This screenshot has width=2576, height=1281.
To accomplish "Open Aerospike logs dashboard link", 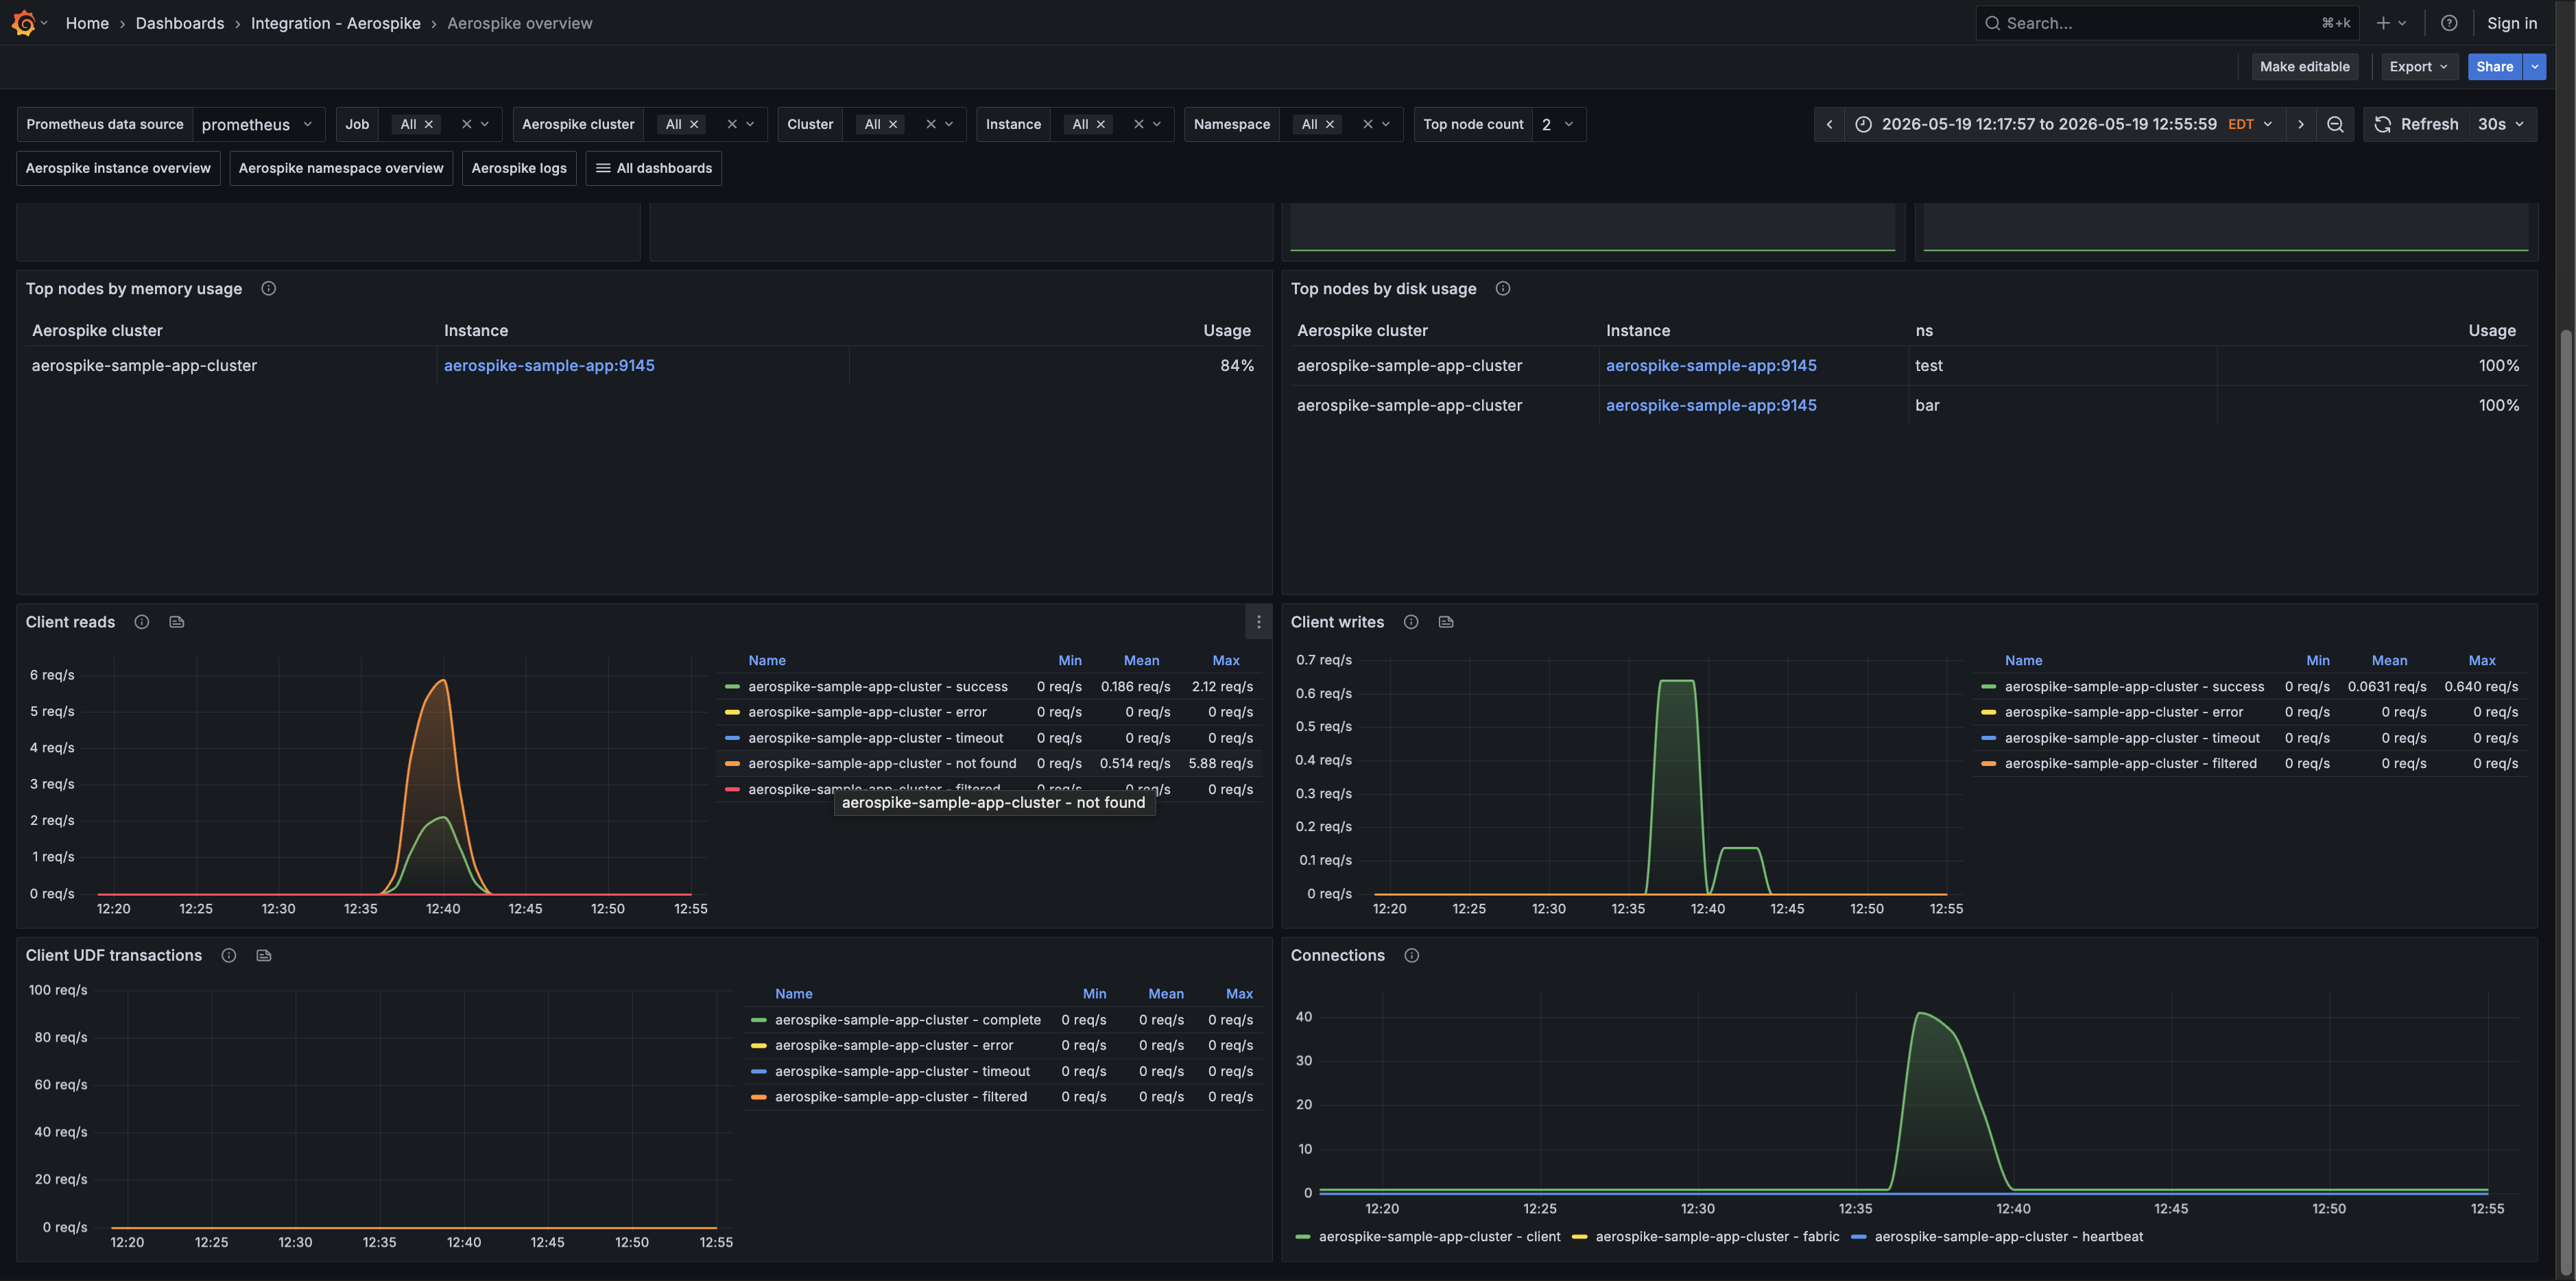I will click(519, 168).
